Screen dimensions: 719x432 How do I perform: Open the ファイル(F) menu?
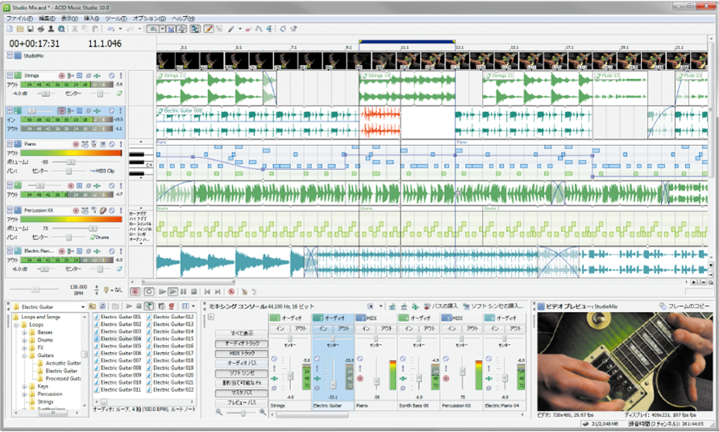pos(19,18)
